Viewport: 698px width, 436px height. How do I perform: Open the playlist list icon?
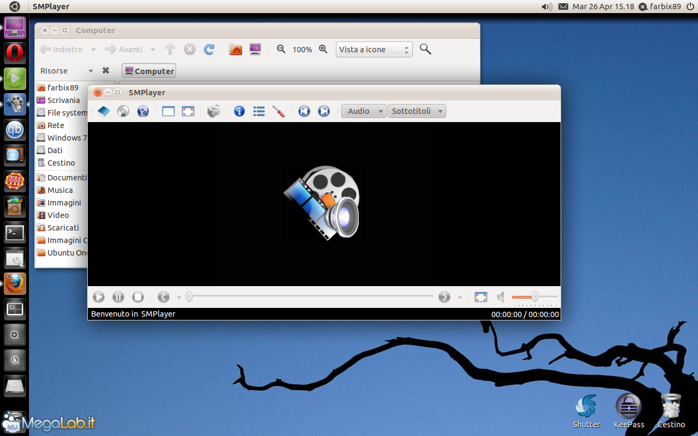coord(259,111)
